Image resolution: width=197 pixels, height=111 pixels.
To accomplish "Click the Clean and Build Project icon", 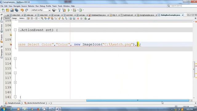I will tap(64, 10).
